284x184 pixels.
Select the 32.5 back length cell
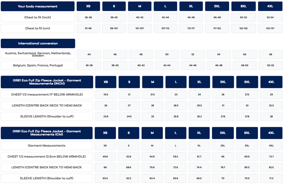coord(271,106)
